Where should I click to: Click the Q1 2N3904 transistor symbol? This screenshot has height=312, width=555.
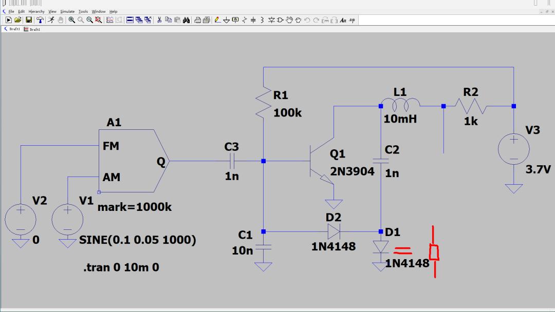(x=319, y=162)
